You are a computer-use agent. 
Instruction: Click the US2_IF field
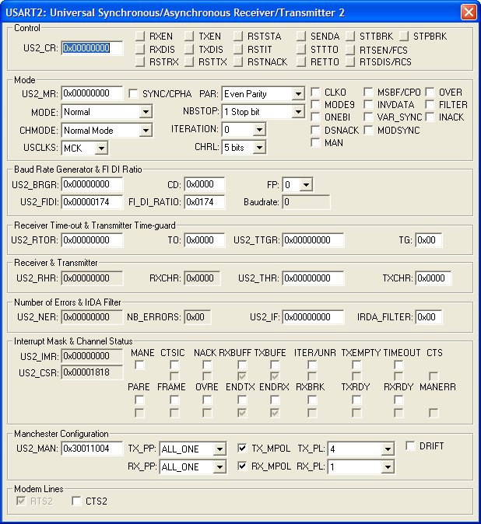click(313, 316)
